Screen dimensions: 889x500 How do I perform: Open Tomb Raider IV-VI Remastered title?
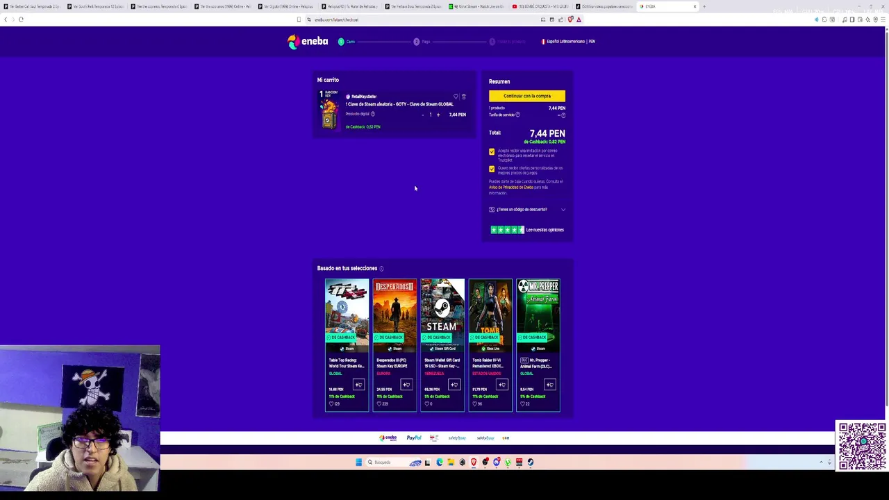tap(488, 363)
